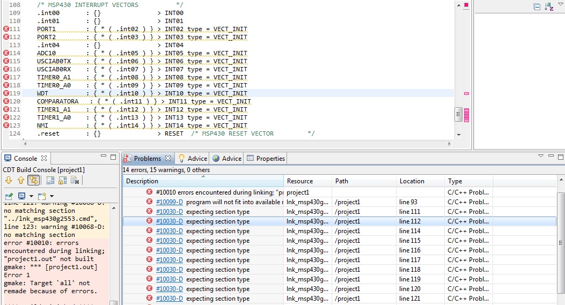This screenshot has width=565, height=305.
Task: Clear the Console output
Action: [75, 180]
